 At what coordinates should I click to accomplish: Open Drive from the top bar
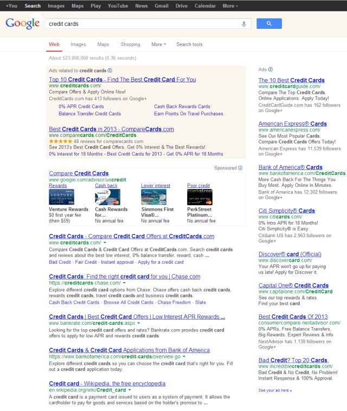pyautogui.click(x=182, y=6)
